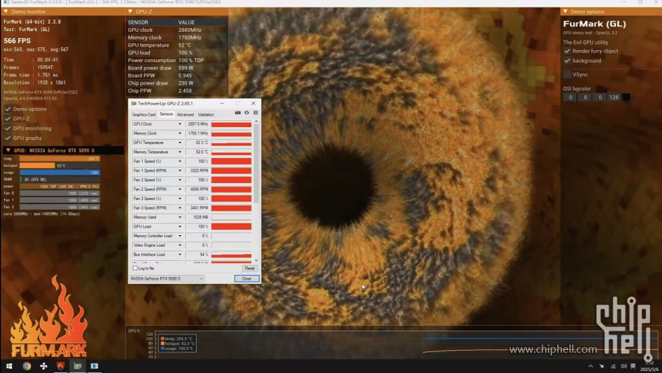Click the 566 FPS readout
662x373 pixels.
(17, 41)
